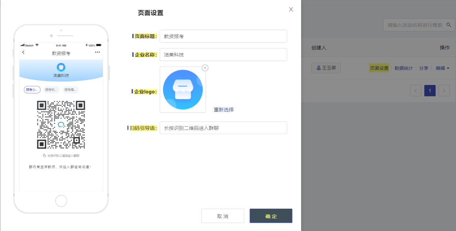Image resolution: width=456 pixels, height=231 pixels.
Task: Select the 报考高... tab in preview
Action: (71, 89)
